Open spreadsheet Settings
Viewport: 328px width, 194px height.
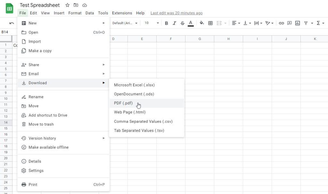click(x=63, y=170)
